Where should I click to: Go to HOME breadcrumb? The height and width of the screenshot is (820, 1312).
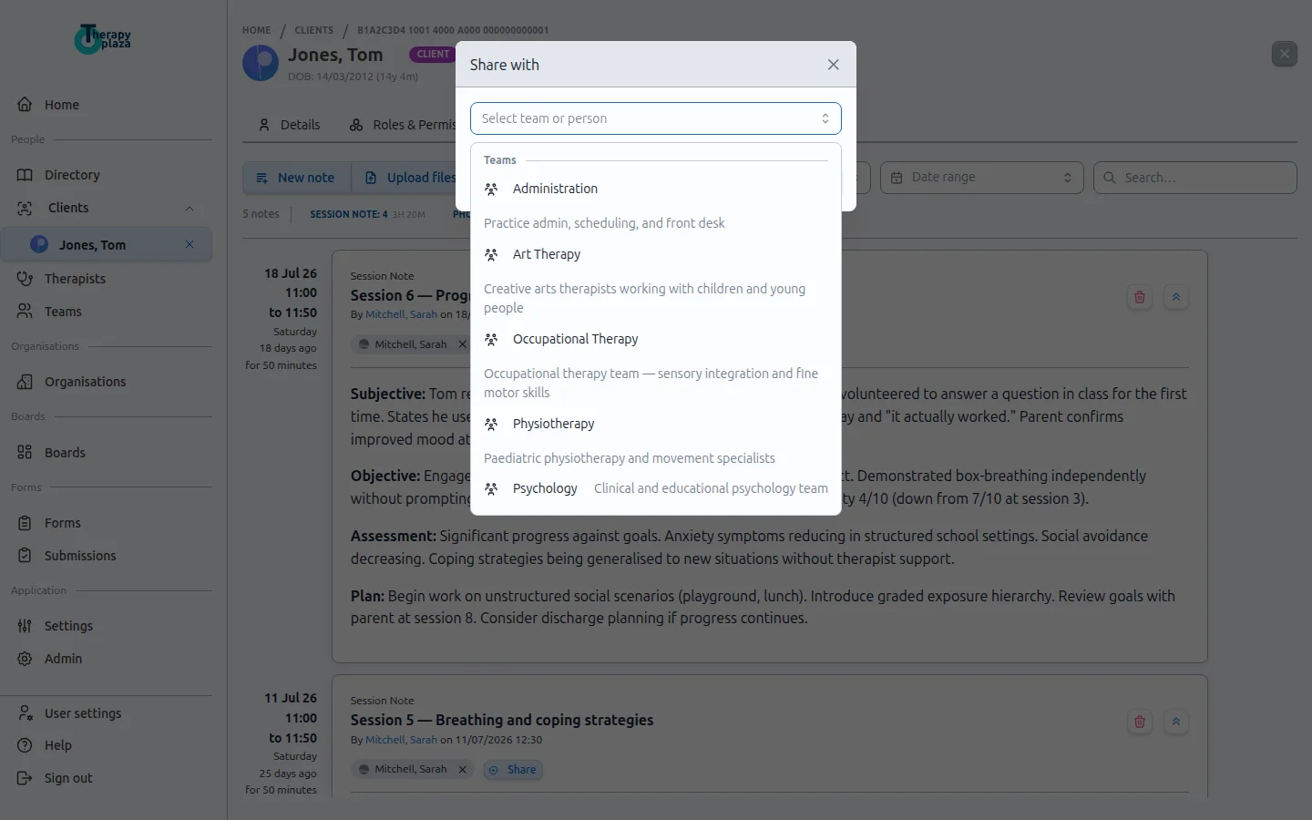(256, 30)
